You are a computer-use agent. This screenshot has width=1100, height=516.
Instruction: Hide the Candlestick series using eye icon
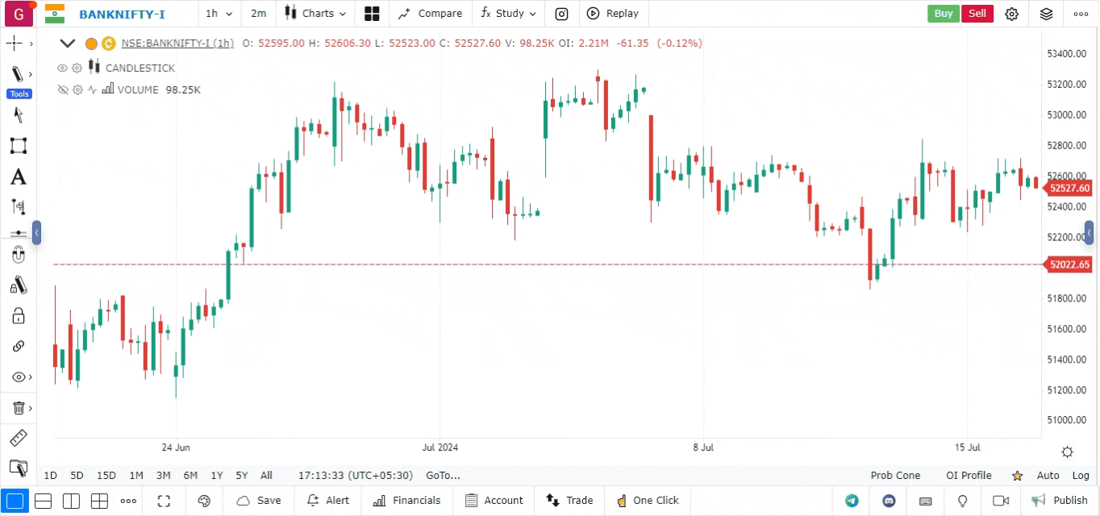pyautogui.click(x=62, y=69)
